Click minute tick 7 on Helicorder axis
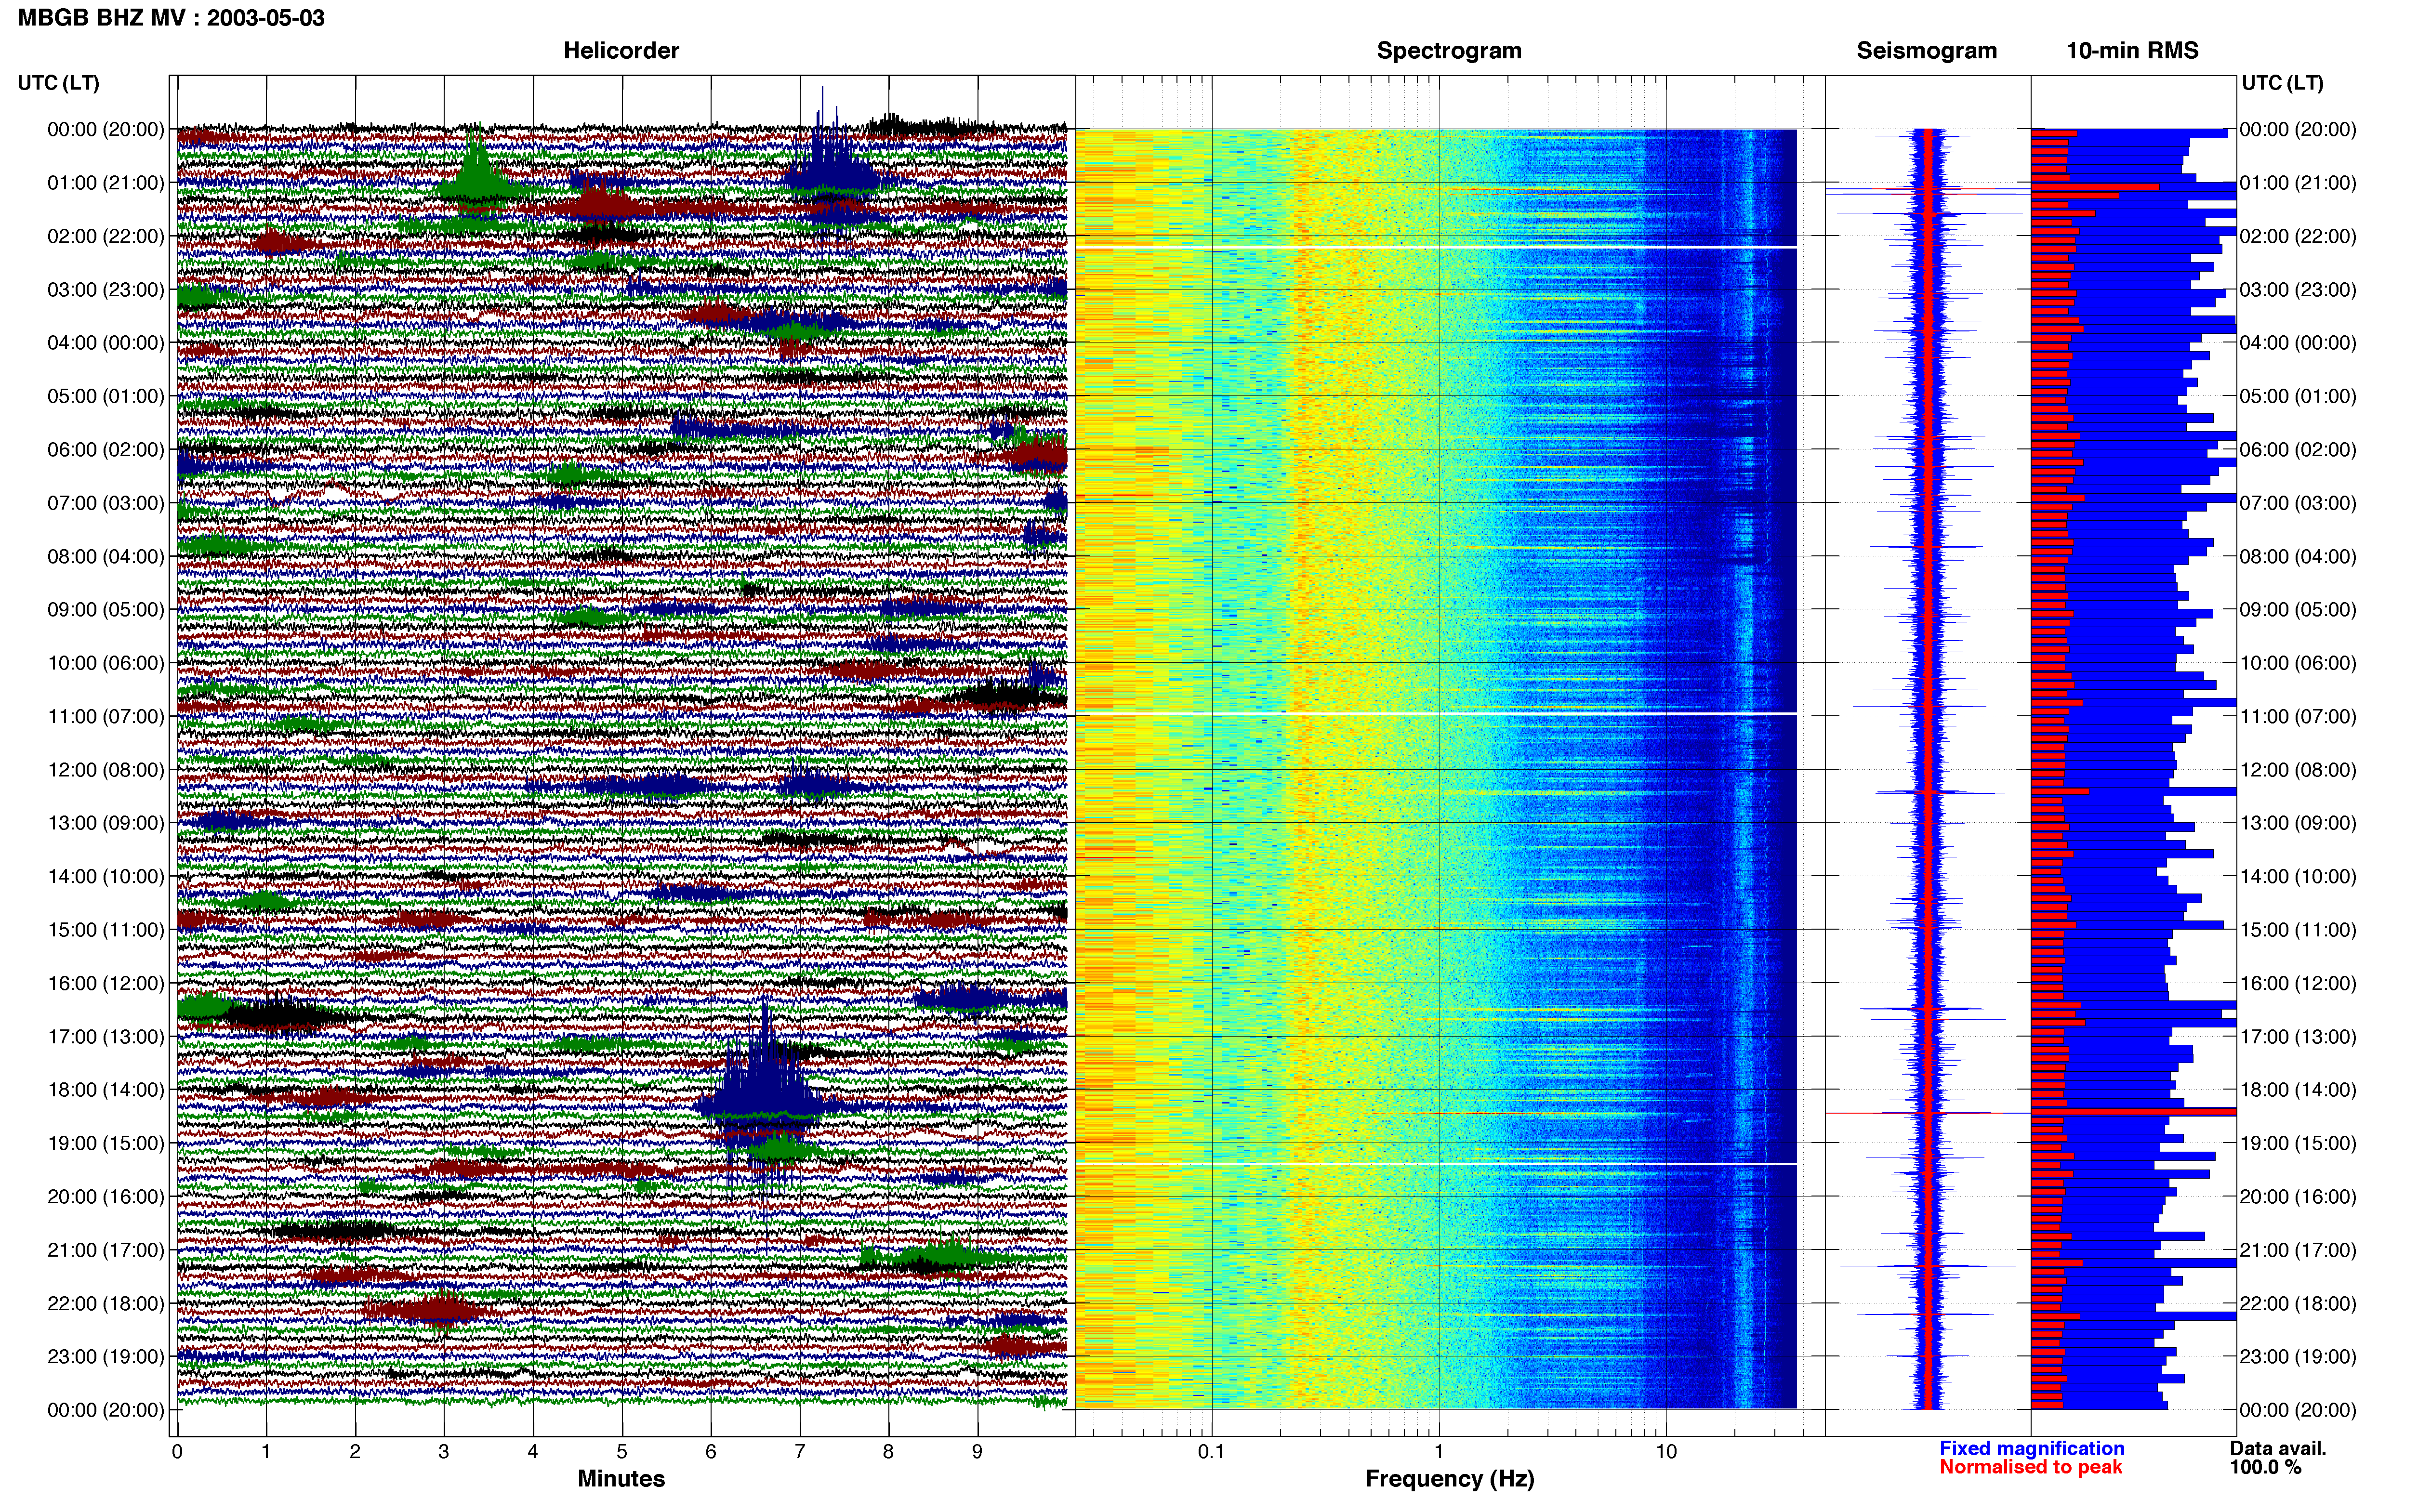Screen dimensions: 2418x1512 800,1452
